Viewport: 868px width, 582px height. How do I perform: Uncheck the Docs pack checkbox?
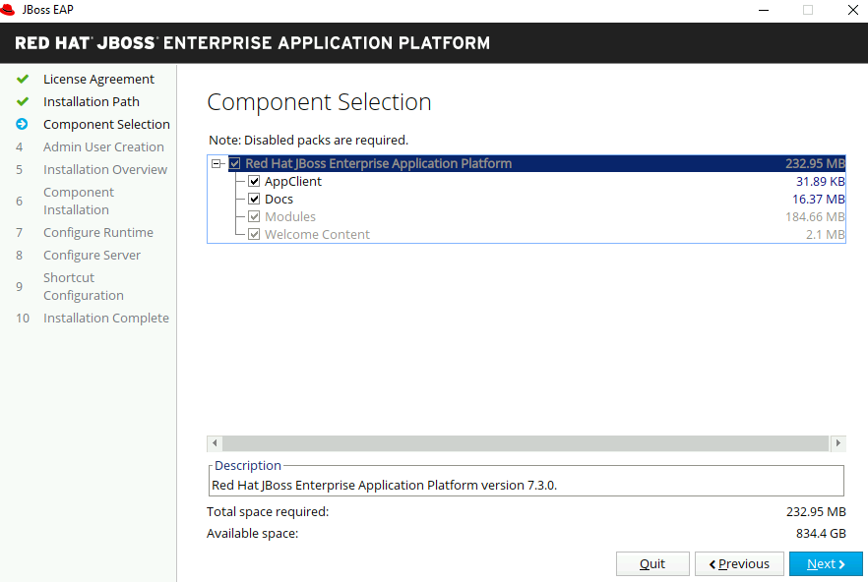(254, 199)
